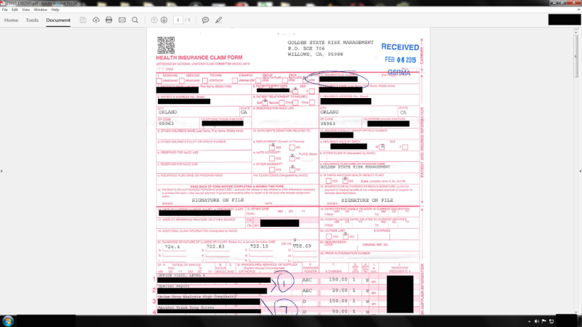
Task: Switch to the Home tab
Action: click(12, 20)
